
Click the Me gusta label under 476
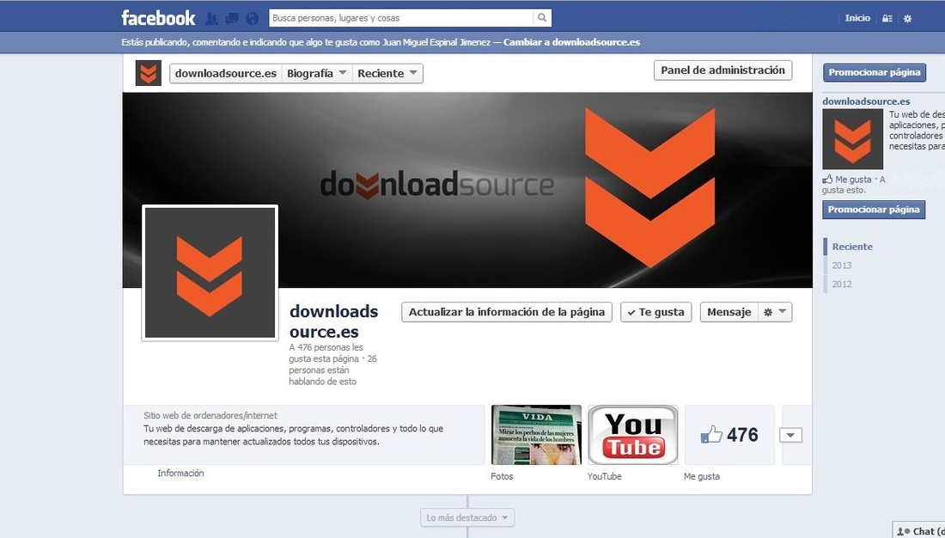pos(702,476)
